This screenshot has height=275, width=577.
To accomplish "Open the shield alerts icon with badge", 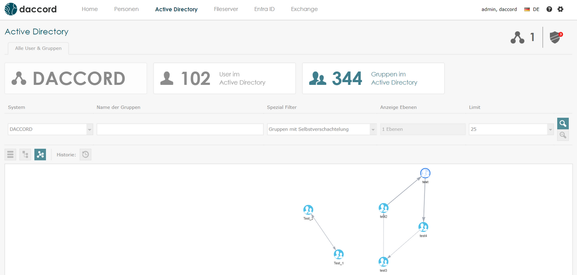I will click(x=555, y=37).
